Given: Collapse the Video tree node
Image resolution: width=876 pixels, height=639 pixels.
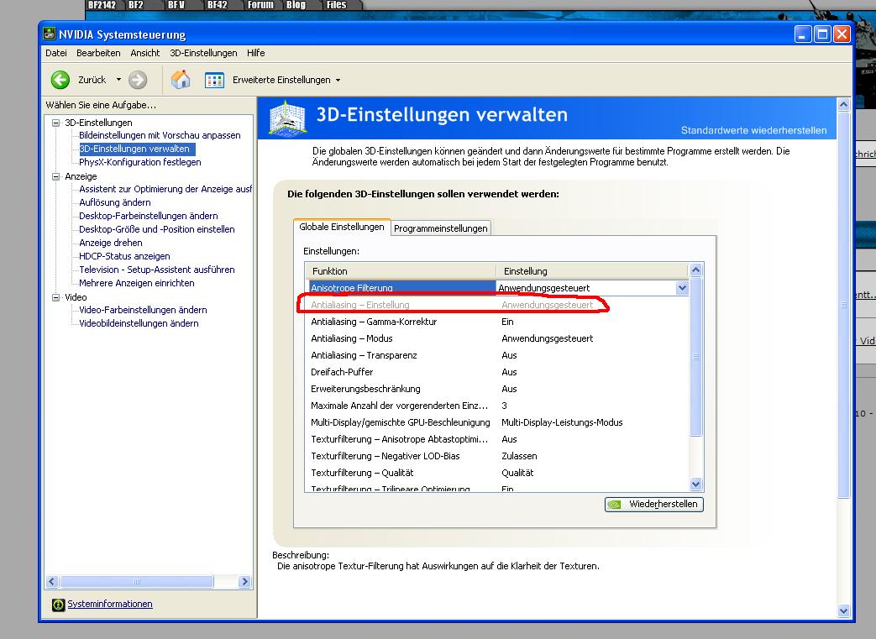Looking at the screenshot, I should (x=56, y=298).
